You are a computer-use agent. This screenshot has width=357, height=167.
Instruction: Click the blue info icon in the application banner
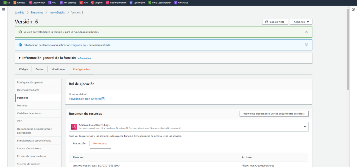tap(20, 45)
